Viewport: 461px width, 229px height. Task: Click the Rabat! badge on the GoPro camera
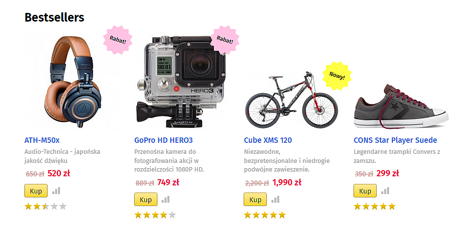(225, 40)
